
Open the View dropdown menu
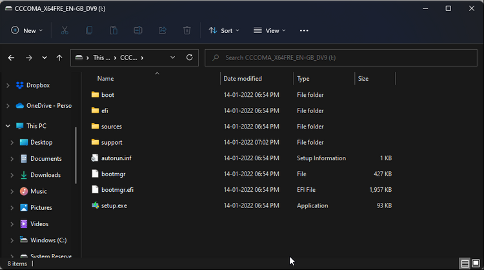coord(270,30)
